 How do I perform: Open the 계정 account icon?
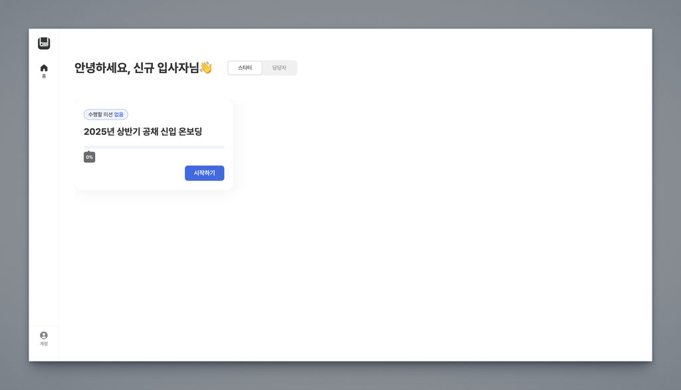[44, 338]
